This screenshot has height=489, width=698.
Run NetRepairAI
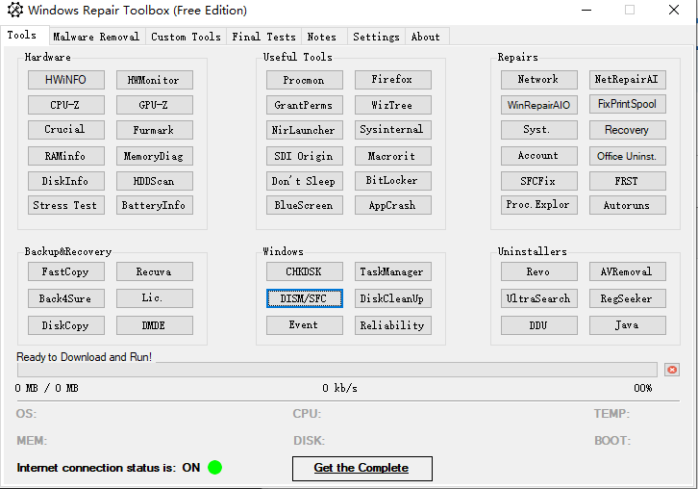[628, 80]
